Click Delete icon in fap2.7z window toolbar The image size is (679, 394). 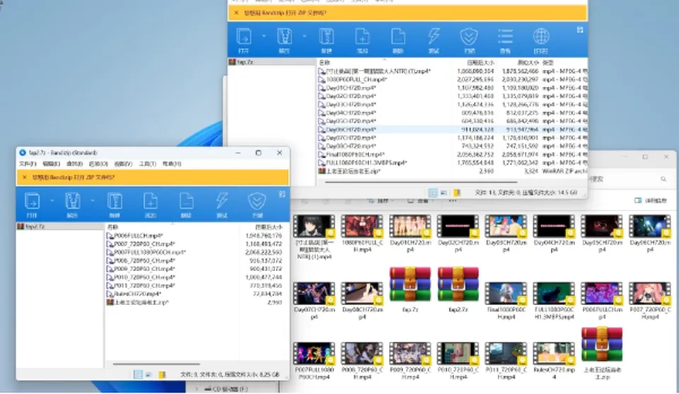click(x=186, y=201)
